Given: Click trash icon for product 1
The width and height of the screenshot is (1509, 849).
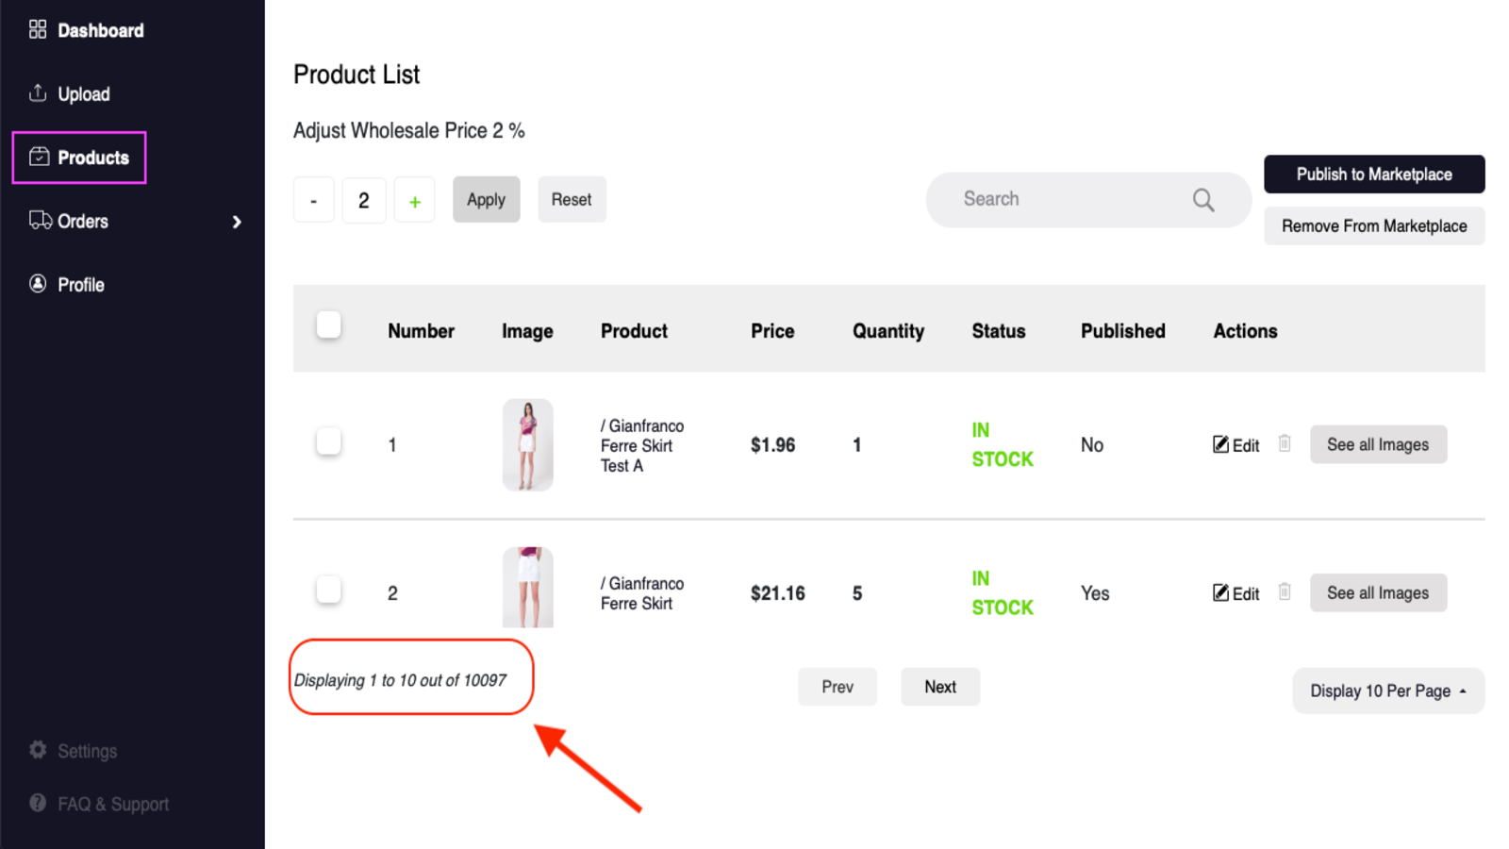Looking at the screenshot, I should (1285, 443).
